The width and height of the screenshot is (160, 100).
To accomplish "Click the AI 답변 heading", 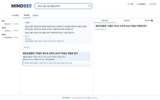I will (27, 23).
